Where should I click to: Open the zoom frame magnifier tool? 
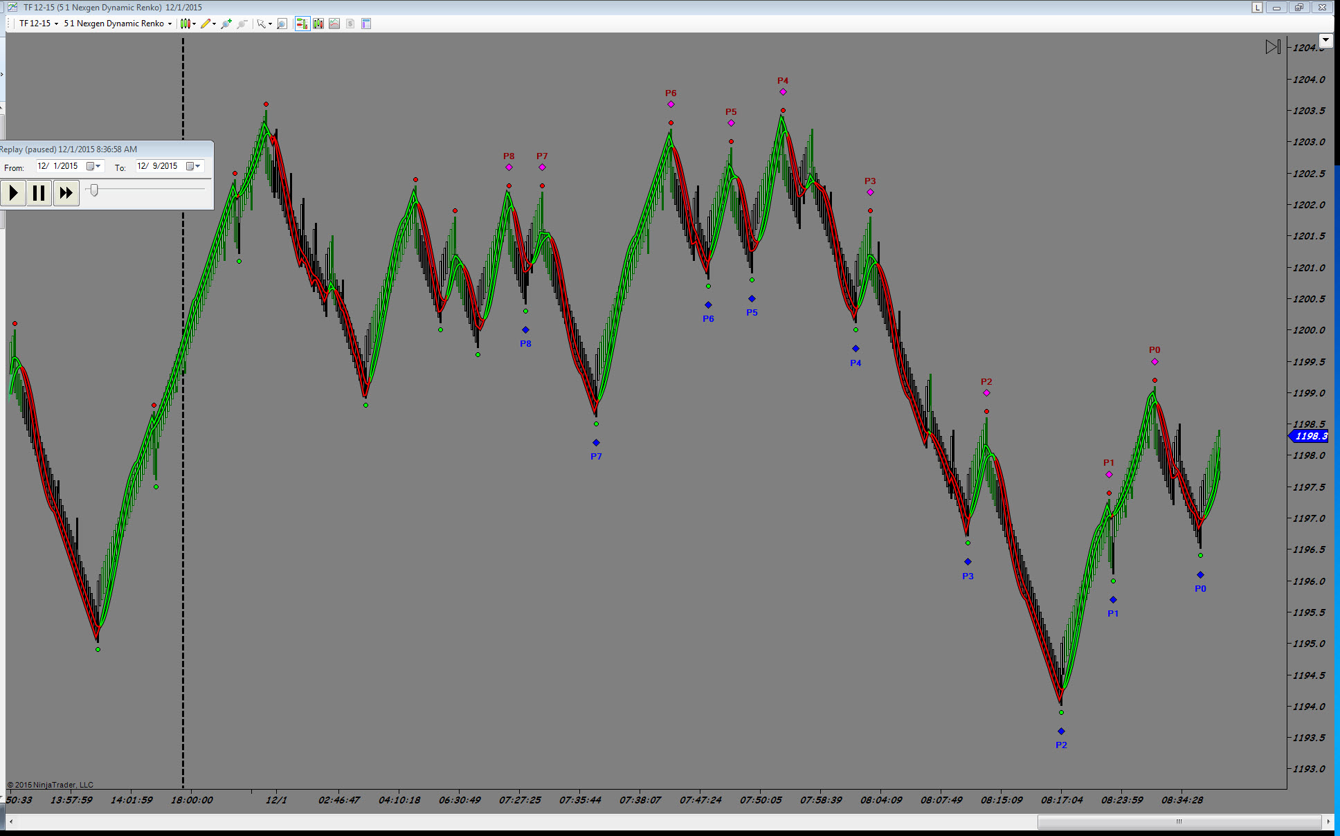282,24
